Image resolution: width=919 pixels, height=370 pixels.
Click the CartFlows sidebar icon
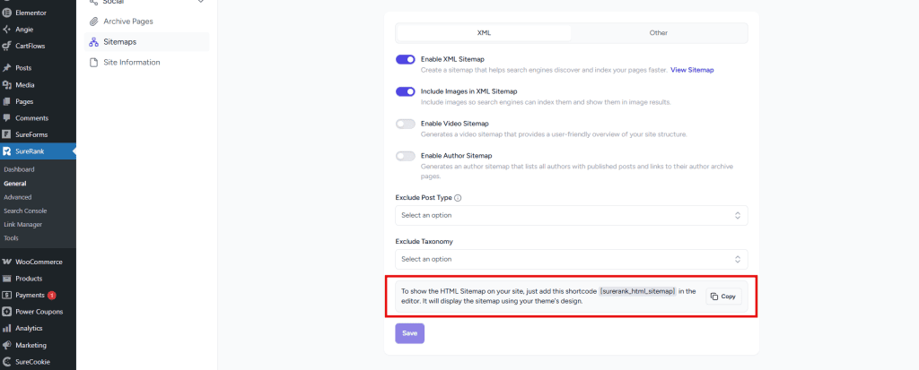tap(7, 46)
